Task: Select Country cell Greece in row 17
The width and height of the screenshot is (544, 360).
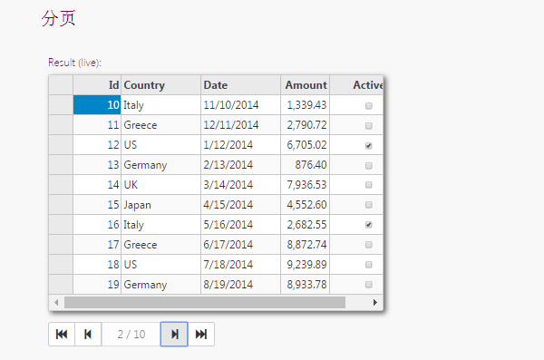Action: 160,245
